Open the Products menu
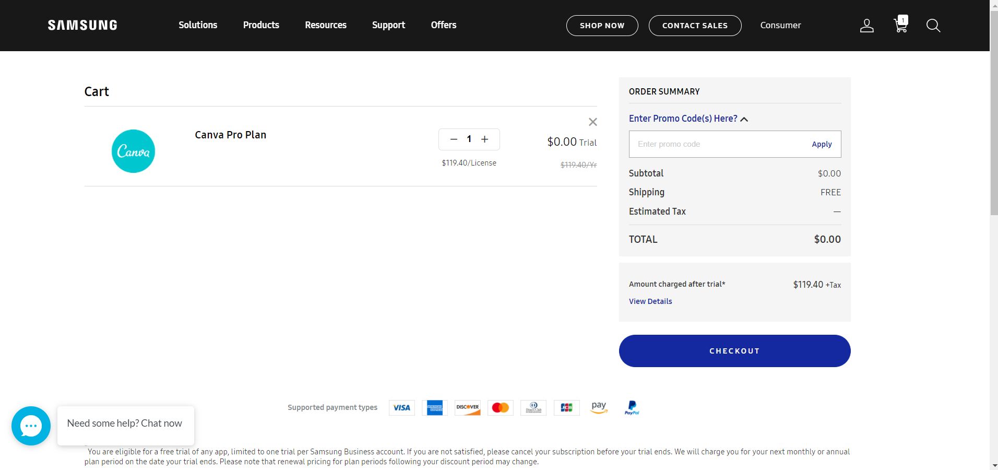Screen dimensions: 998x470 coord(261,25)
